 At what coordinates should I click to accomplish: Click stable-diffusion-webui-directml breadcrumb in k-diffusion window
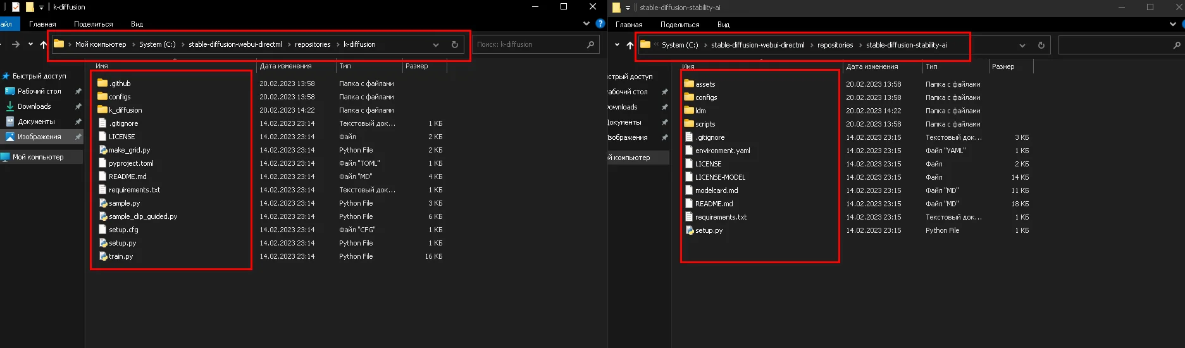click(x=235, y=44)
